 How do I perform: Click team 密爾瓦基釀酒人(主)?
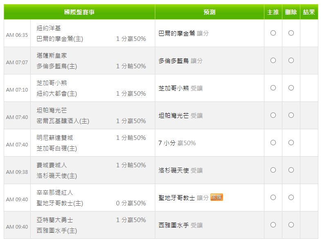pos(63,121)
